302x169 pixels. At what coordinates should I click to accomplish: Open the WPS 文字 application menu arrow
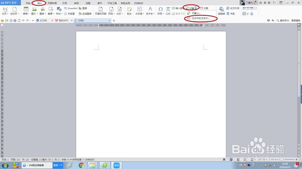[20, 3]
